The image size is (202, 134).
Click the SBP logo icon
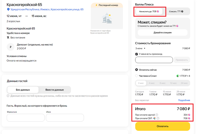154,118
